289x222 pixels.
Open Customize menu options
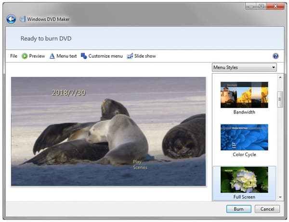pos(105,56)
